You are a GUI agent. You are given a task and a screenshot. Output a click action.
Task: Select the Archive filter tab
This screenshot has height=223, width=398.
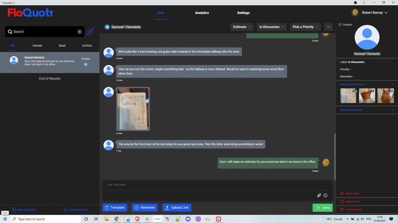pyautogui.click(x=87, y=46)
